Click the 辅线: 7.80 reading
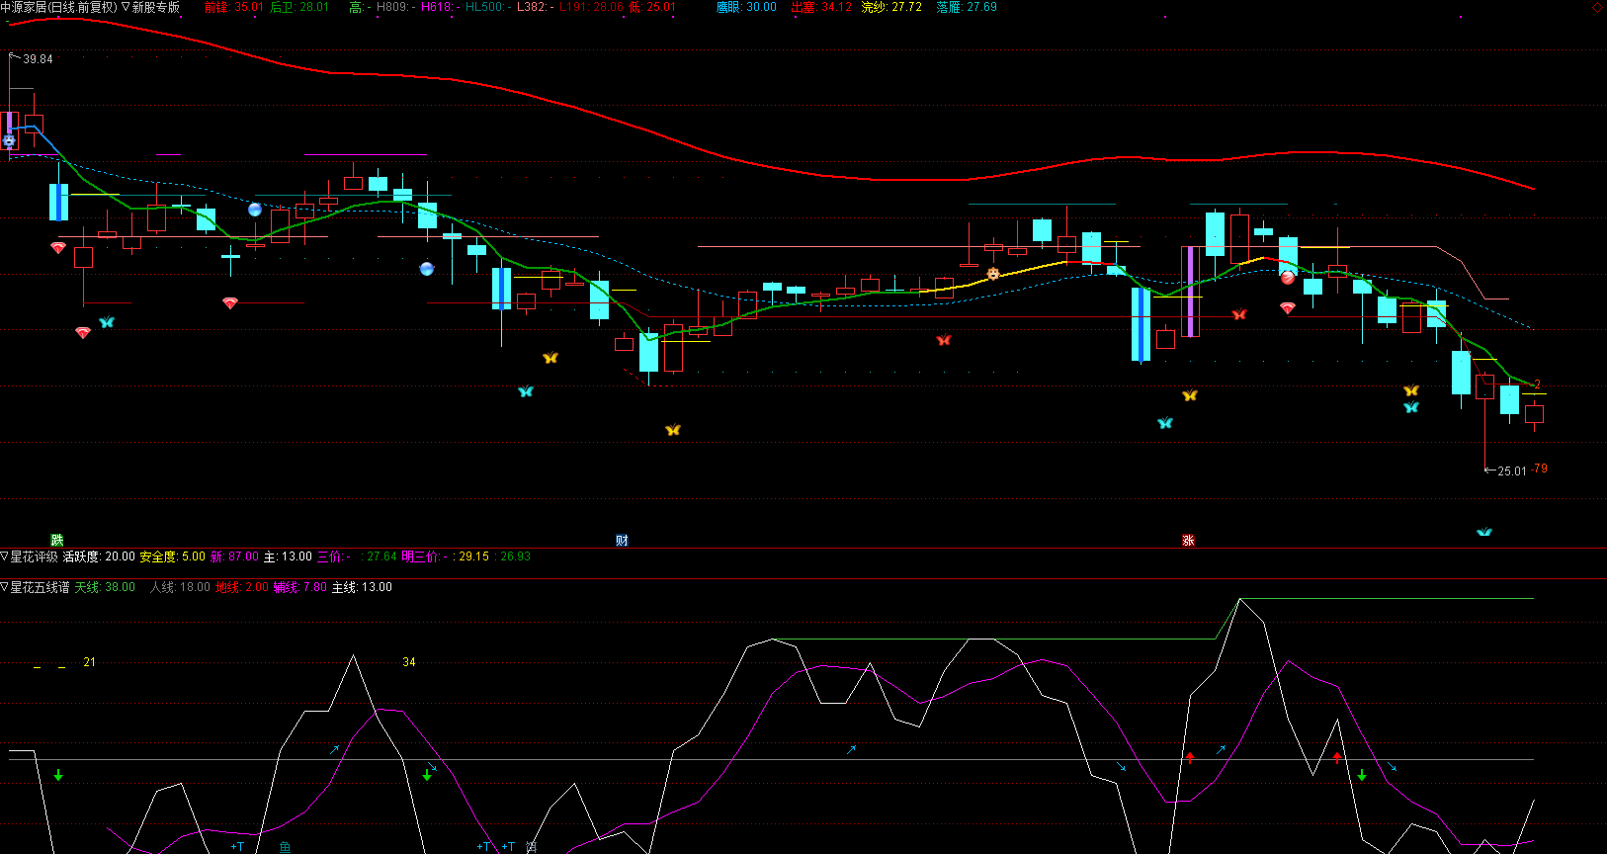Image resolution: width=1607 pixels, height=854 pixels. tap(300, 587)
